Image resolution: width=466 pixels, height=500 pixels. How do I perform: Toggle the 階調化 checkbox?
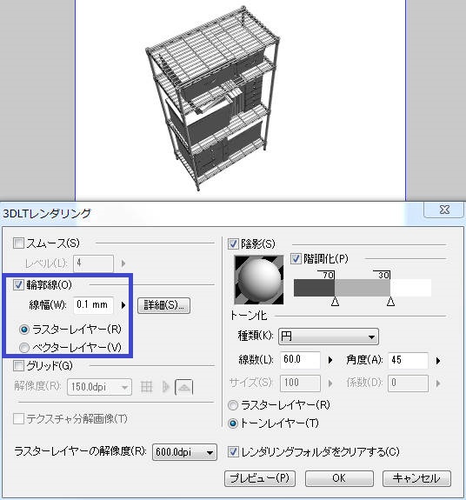coord(296,258)
